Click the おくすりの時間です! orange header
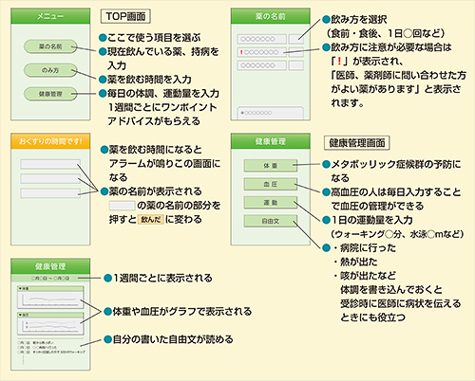475x381 pixels. point(50,141)
